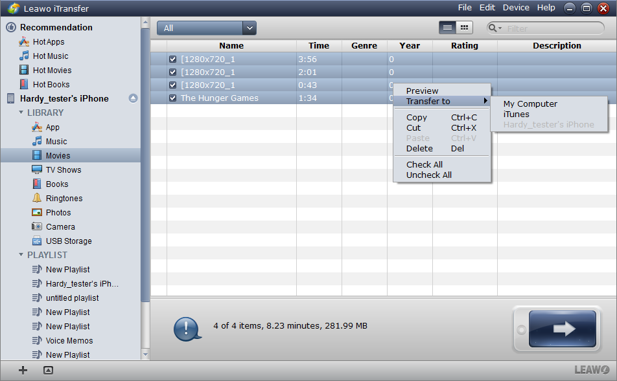
Task: Open the search filter options arrow
Action: coord(500,28)
